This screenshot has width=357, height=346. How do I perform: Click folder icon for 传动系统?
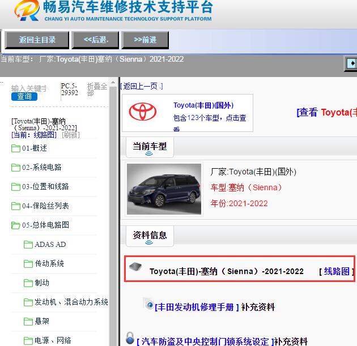(x=28, y=264)
